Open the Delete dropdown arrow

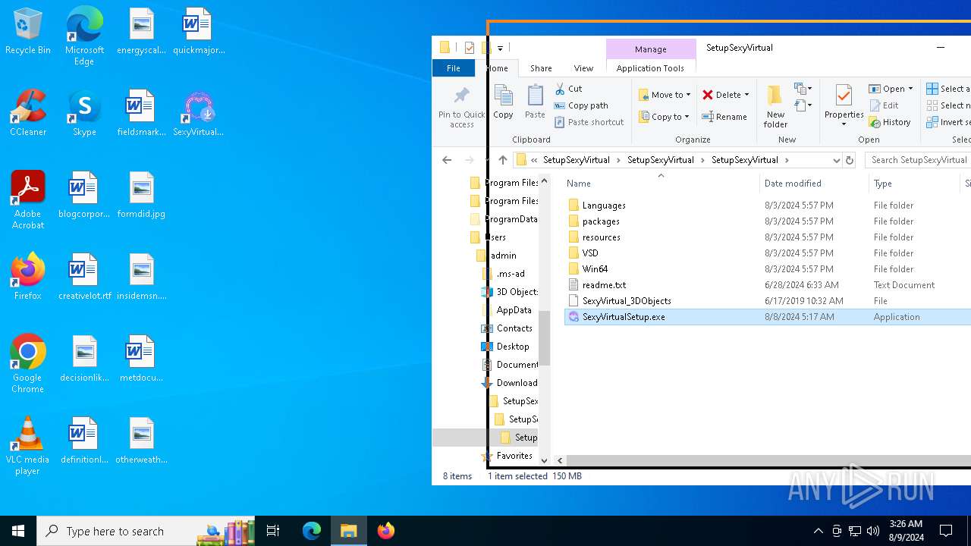point(746,95)
